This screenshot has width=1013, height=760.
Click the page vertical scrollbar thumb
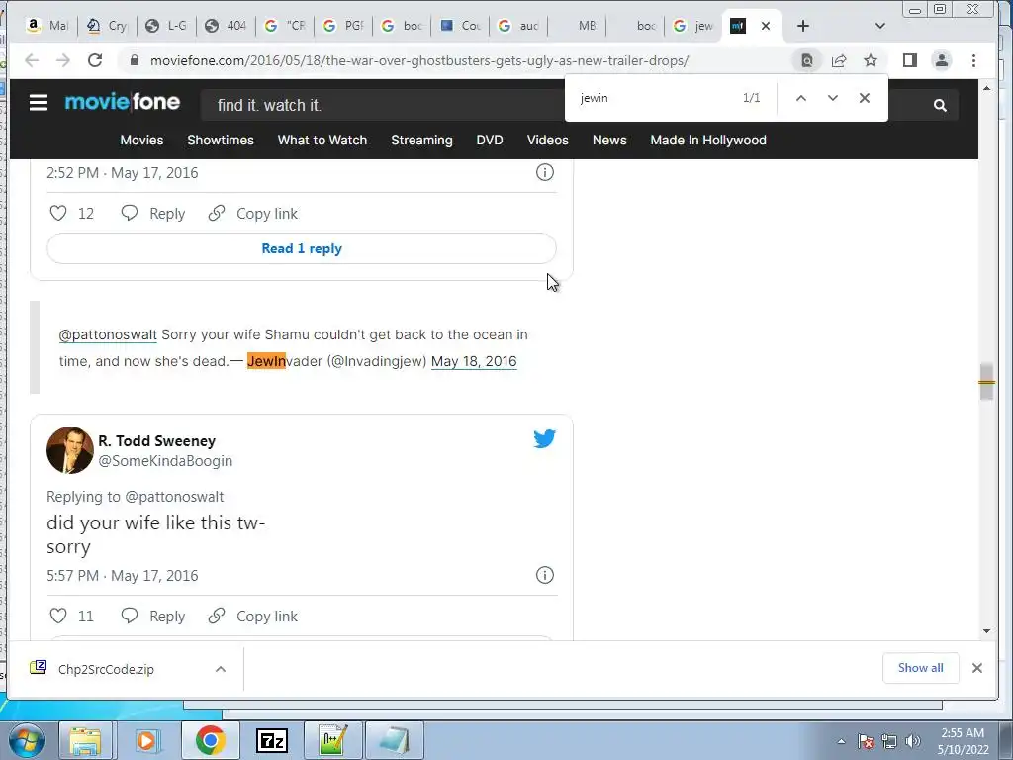986,382
